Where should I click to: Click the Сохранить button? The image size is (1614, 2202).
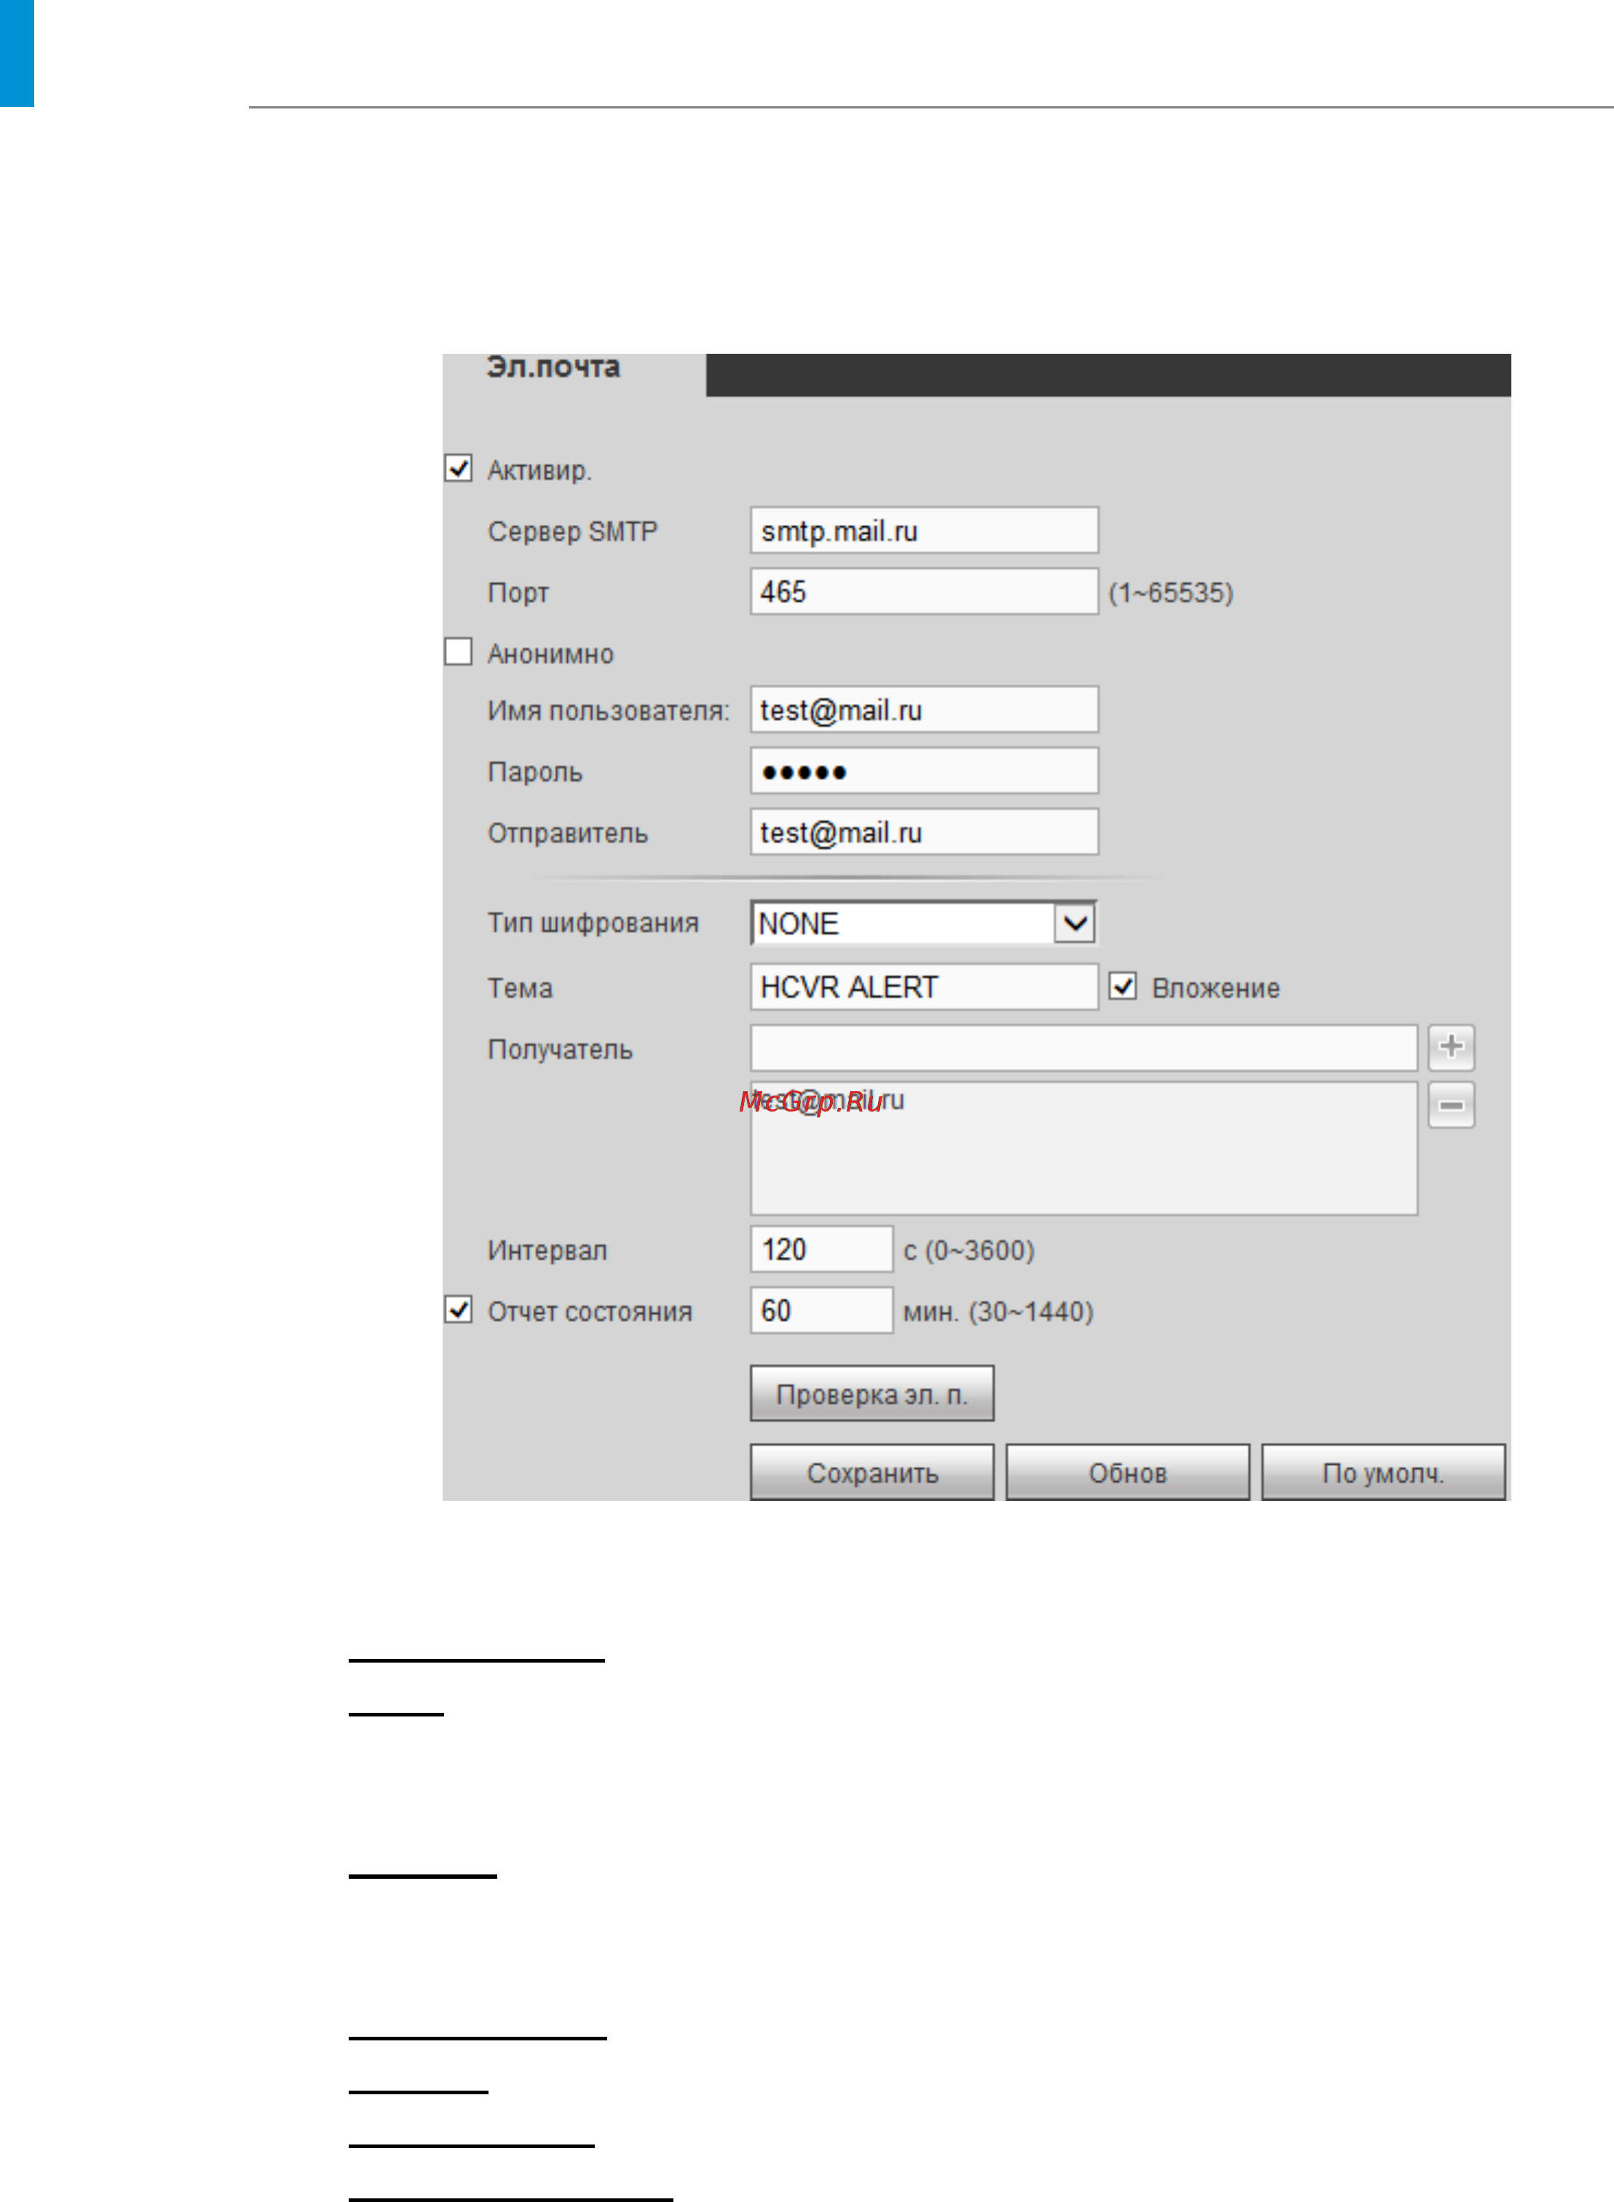coord(871,1471)
